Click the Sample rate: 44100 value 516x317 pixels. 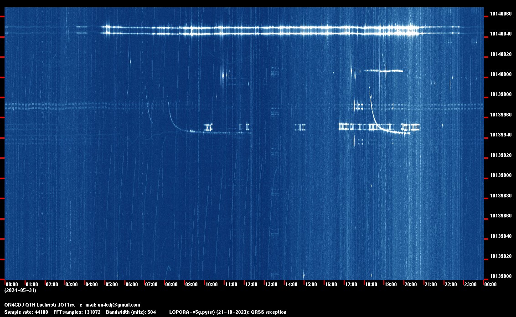[26, 312]
